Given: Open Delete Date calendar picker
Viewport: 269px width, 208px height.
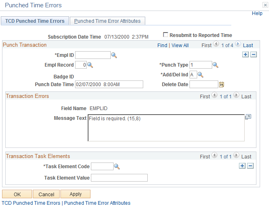Looking at the screenshot, I should pos(222,84).
